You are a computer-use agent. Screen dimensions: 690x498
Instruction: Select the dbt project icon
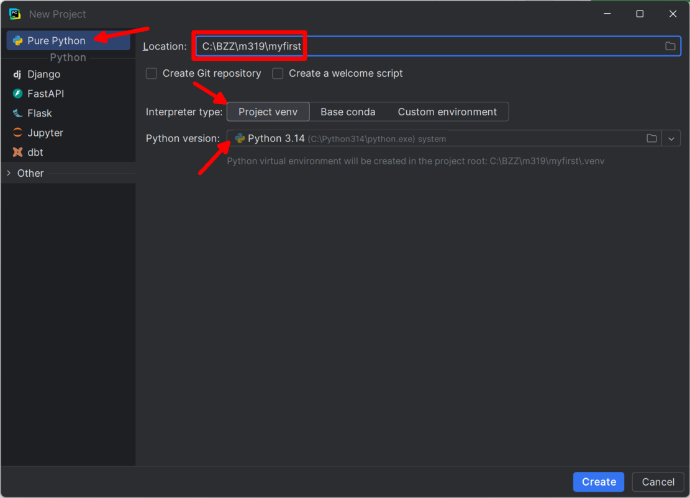[17, 152]
